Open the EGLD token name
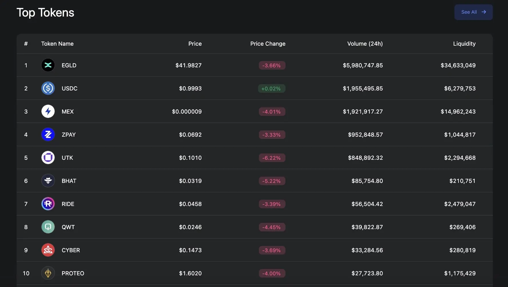Screen dimensions: 508x287 pyautogui.click(x=69, y=65)
